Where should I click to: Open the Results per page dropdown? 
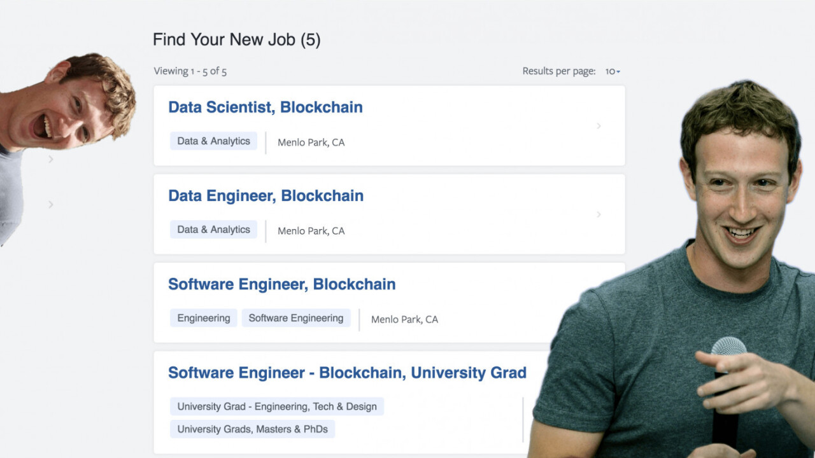click(613, 71)
